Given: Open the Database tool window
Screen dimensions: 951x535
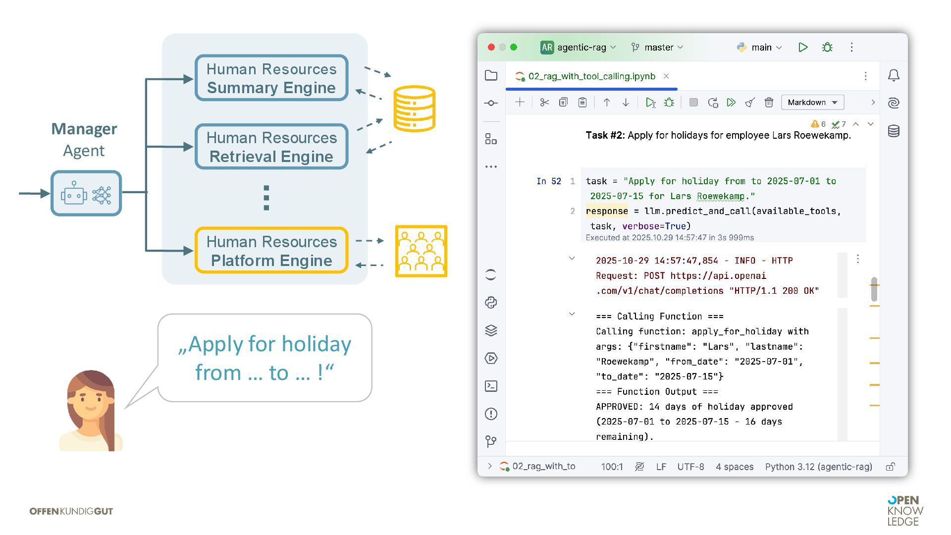Looking at the screenshot, I should point(894,131).
